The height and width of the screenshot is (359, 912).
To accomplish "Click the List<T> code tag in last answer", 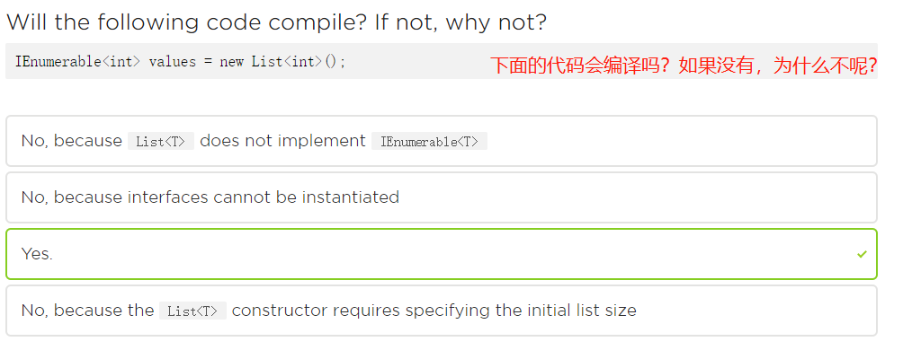I will click(x=192, y=311).
